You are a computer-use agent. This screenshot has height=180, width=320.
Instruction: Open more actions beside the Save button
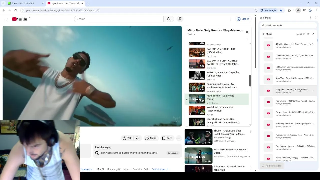[179, 138]
